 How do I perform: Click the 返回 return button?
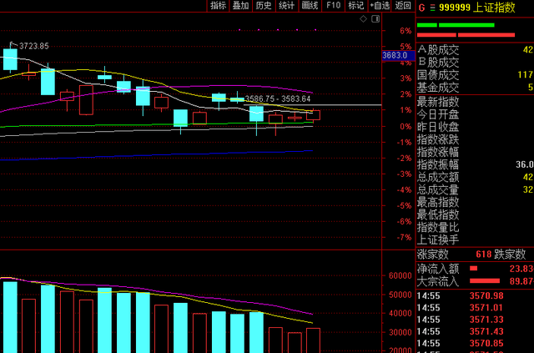point(404,6)
